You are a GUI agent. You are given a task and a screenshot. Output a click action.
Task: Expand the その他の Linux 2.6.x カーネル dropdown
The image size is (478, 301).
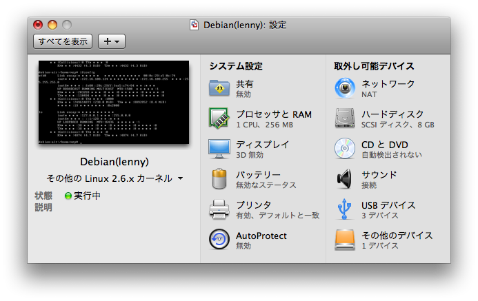(x=114, y=178)
